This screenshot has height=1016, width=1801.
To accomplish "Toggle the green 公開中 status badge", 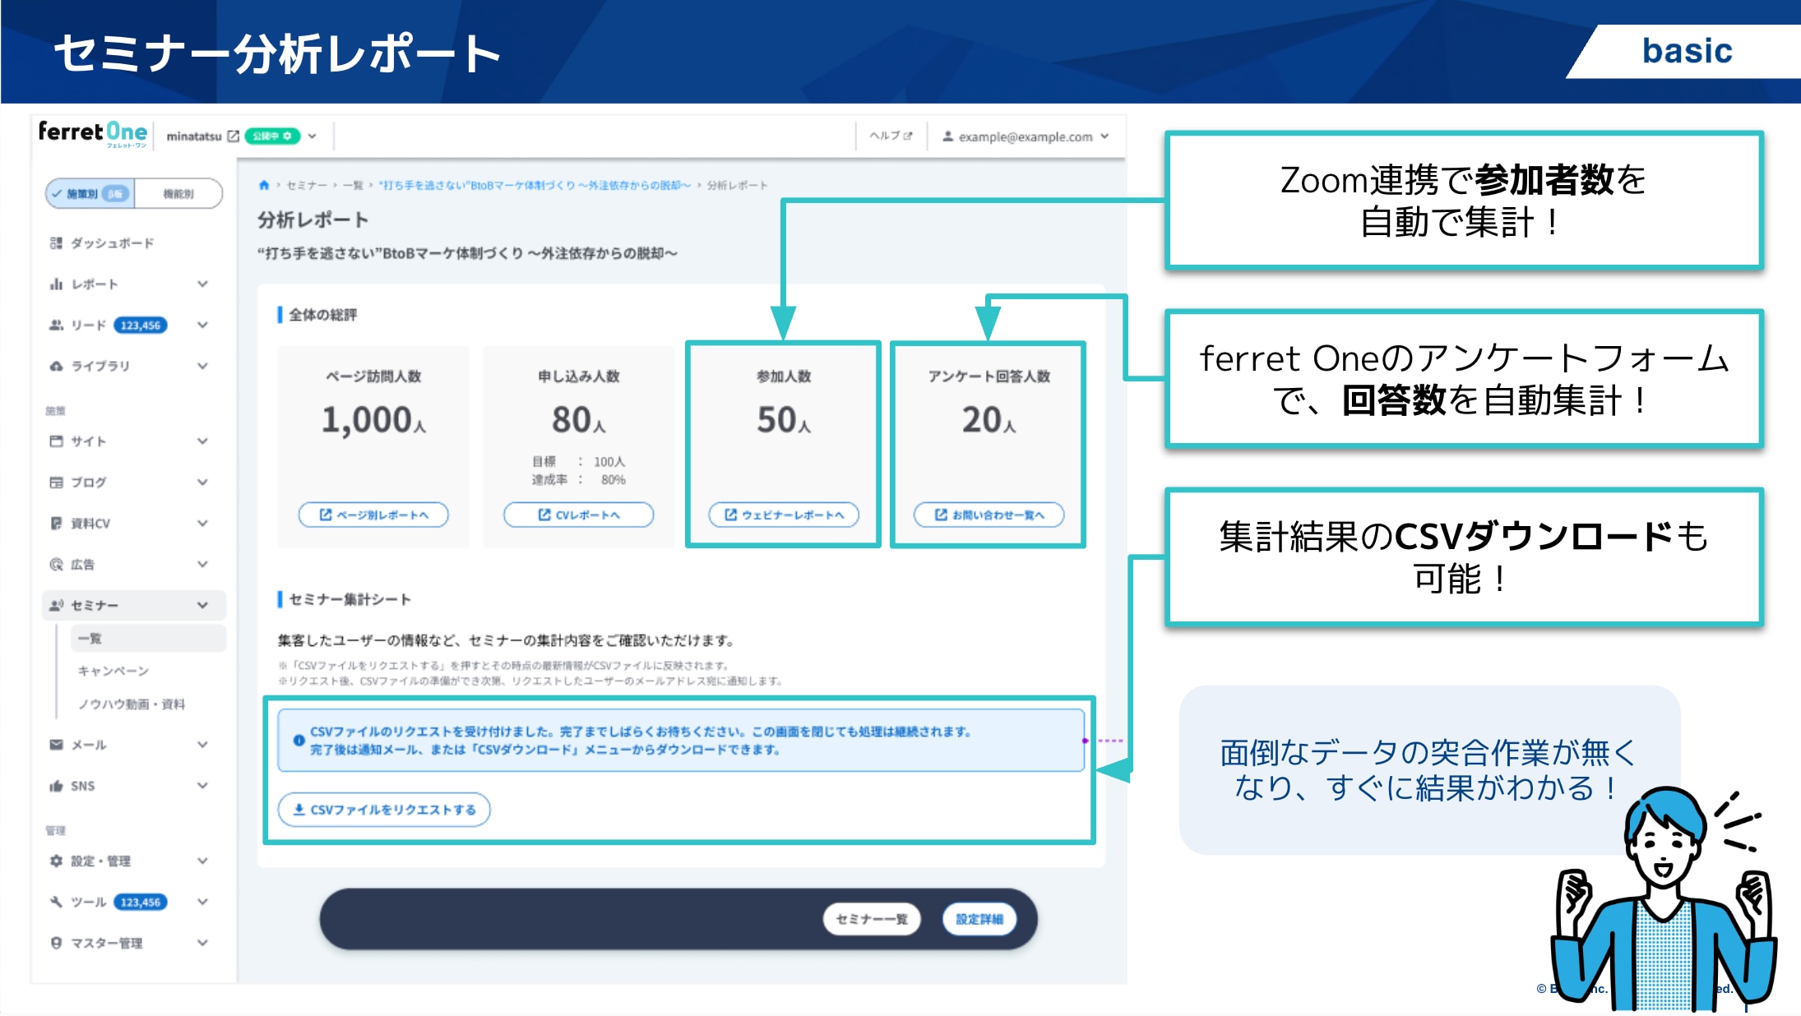I will [x=272, y=136].
